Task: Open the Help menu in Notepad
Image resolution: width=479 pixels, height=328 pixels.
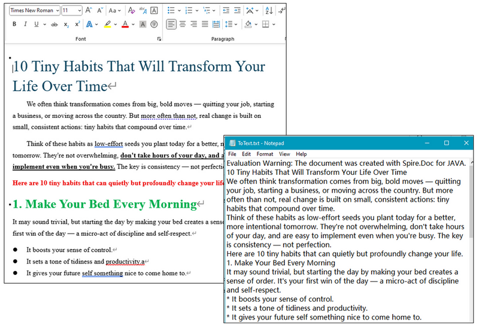Action: 301,154
